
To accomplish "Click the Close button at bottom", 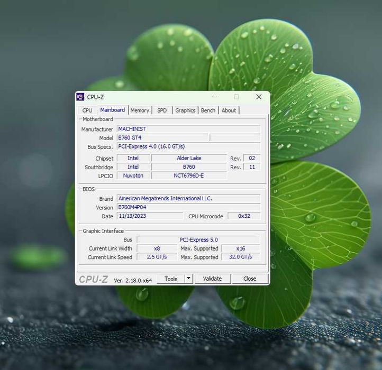I will point(250,279).
